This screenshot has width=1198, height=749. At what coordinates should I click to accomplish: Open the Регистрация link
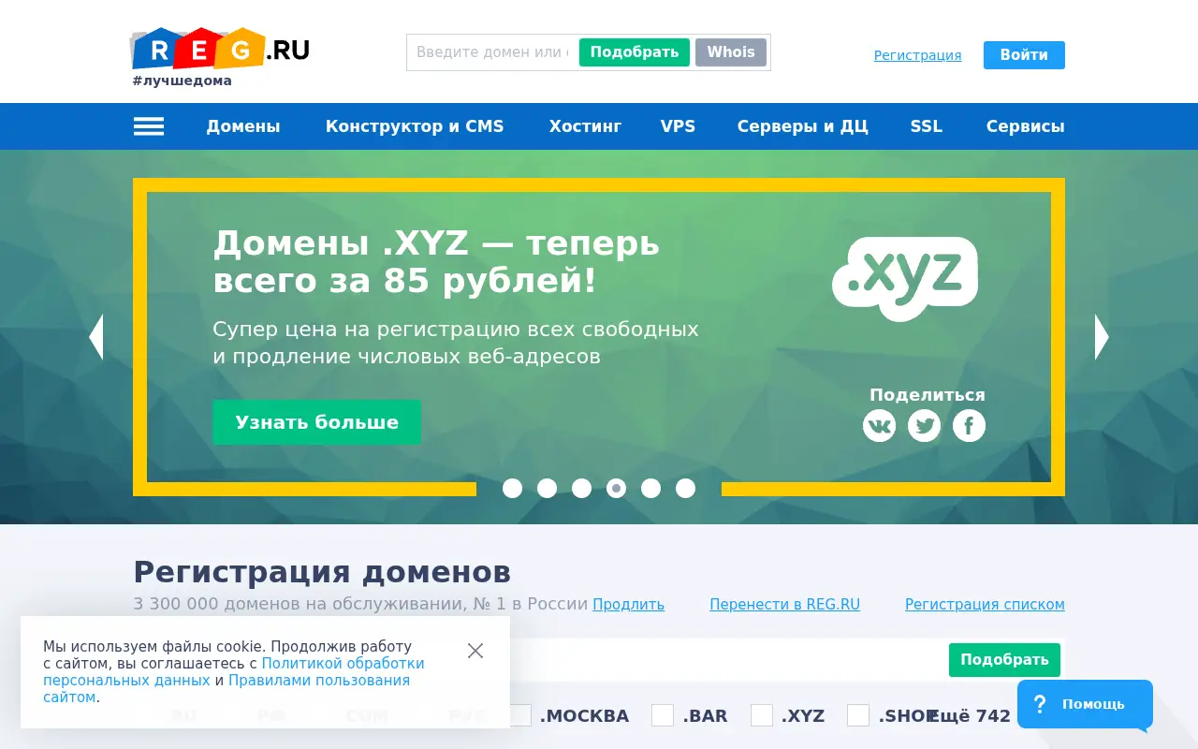point(917,55)
